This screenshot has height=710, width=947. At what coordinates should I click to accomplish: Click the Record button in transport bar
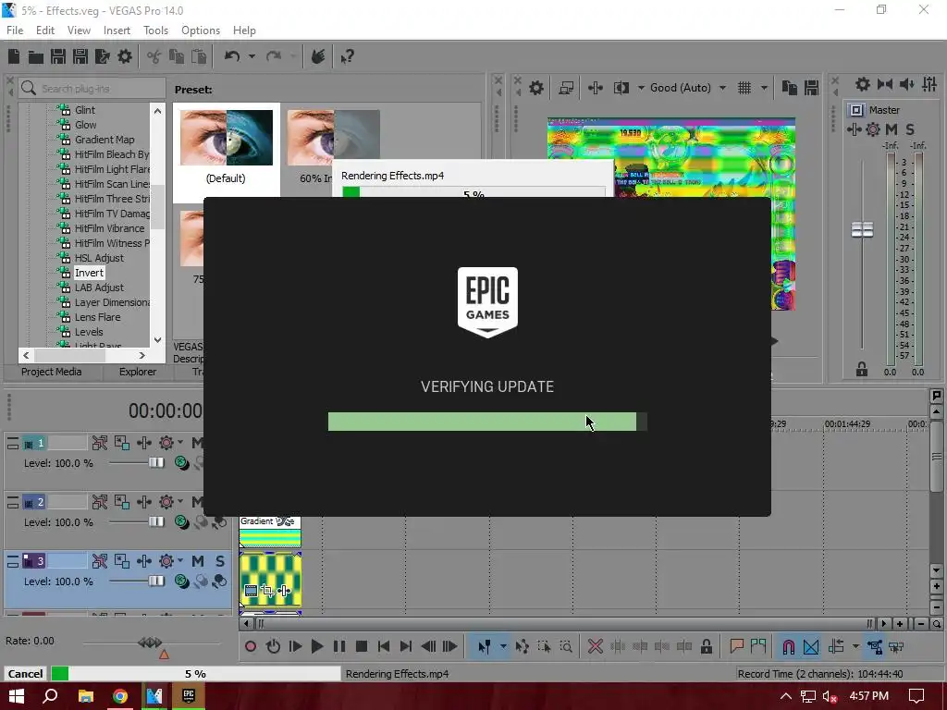(x=251, y=646)
